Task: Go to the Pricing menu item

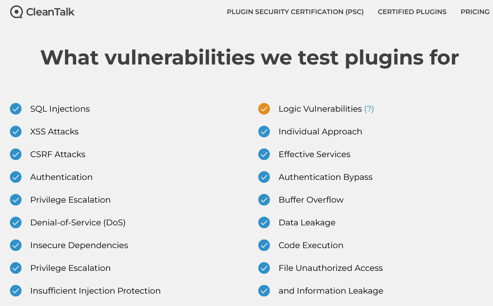Action: [475, 12]
